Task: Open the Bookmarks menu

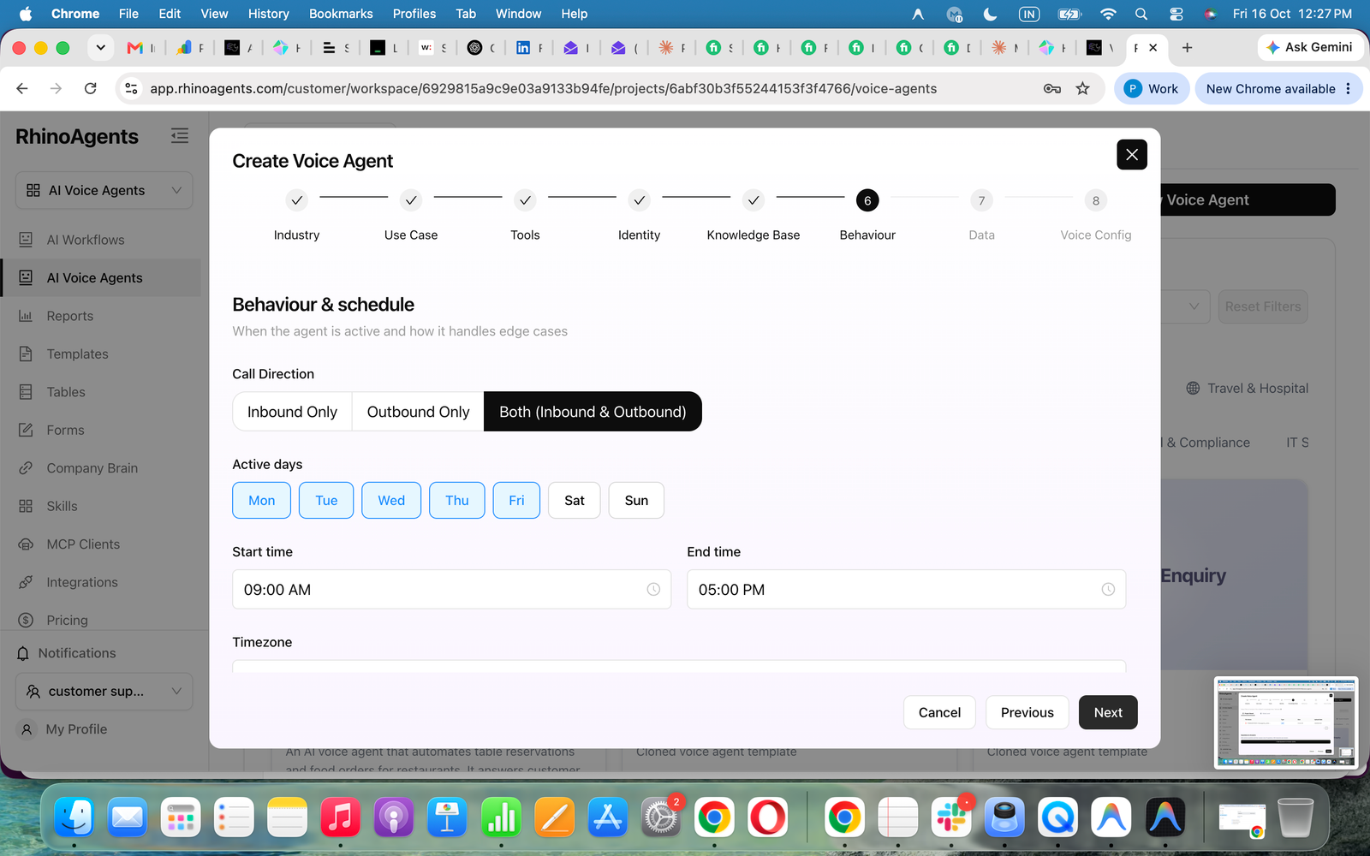Action: coord(341,14)
